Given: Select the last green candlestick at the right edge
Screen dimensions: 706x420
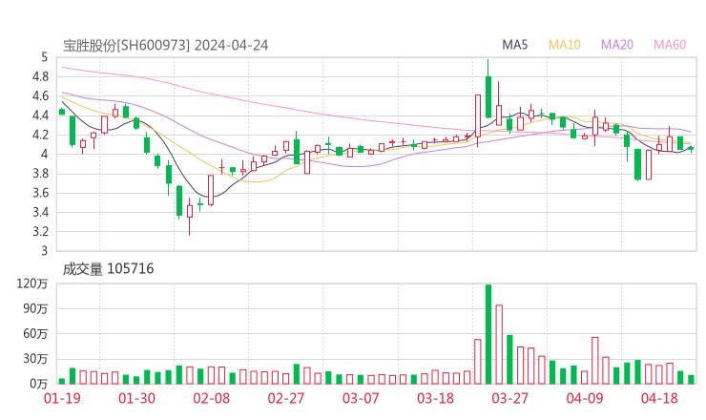Looking at the screenshot, I should coord(691,149).
